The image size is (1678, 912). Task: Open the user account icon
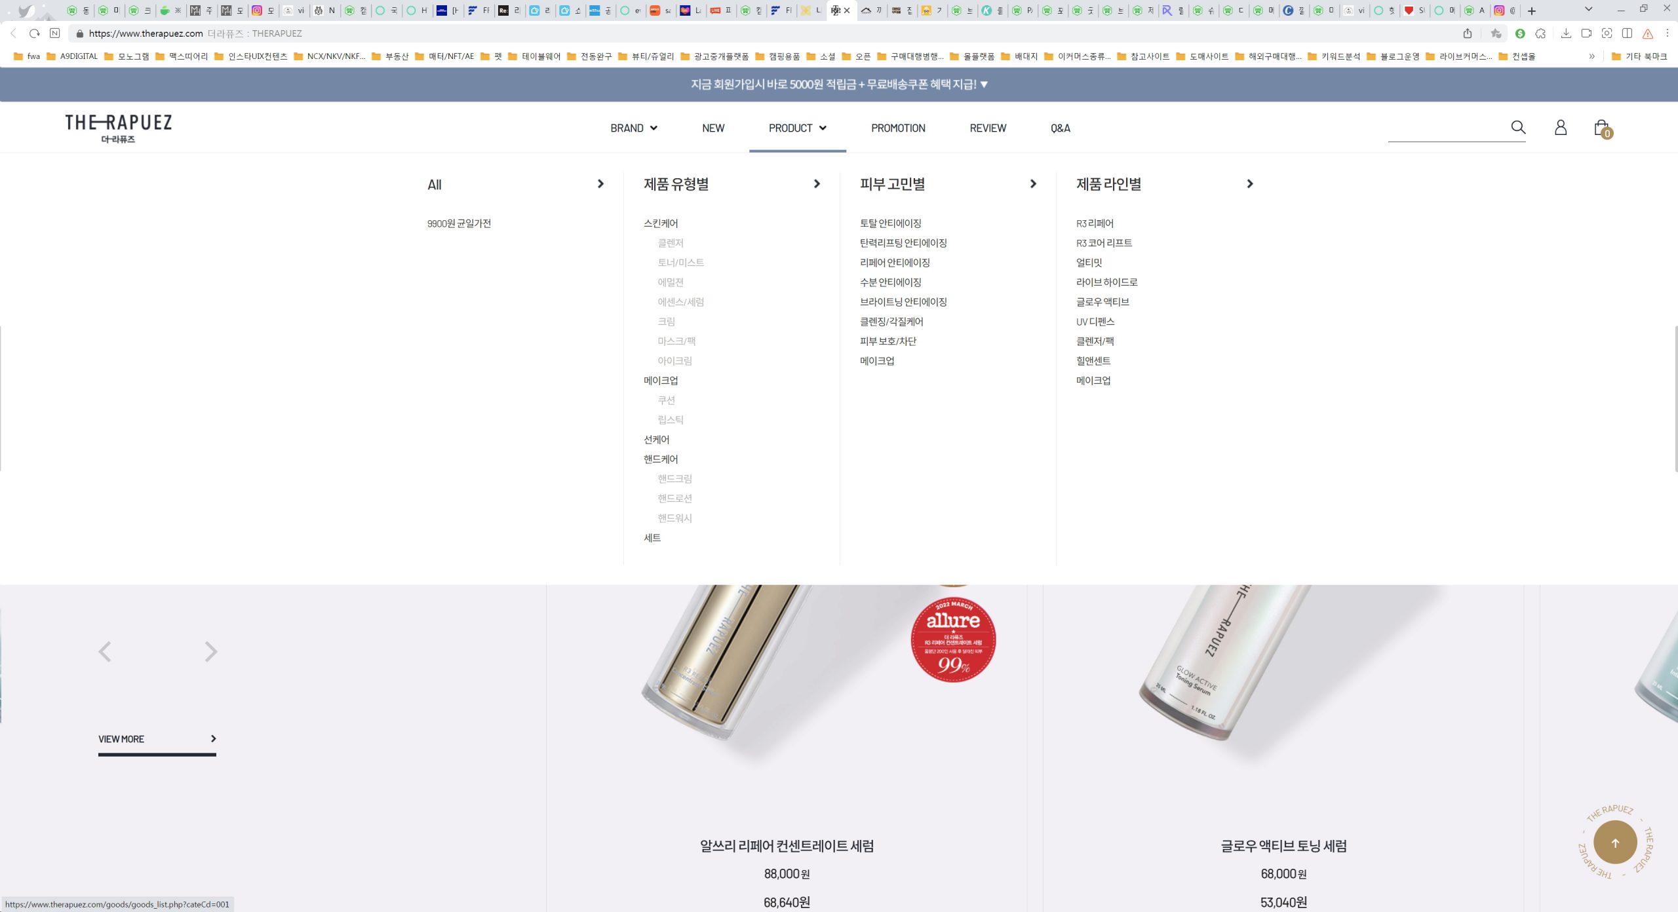click(x=1561, y=128)
